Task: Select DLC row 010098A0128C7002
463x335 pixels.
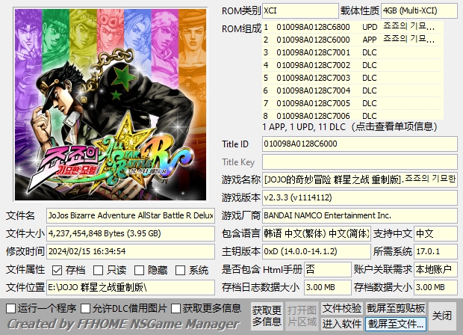Action: click(x=352, y=65)
